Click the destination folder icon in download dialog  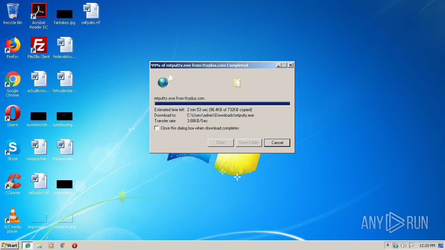click(237, 83)
